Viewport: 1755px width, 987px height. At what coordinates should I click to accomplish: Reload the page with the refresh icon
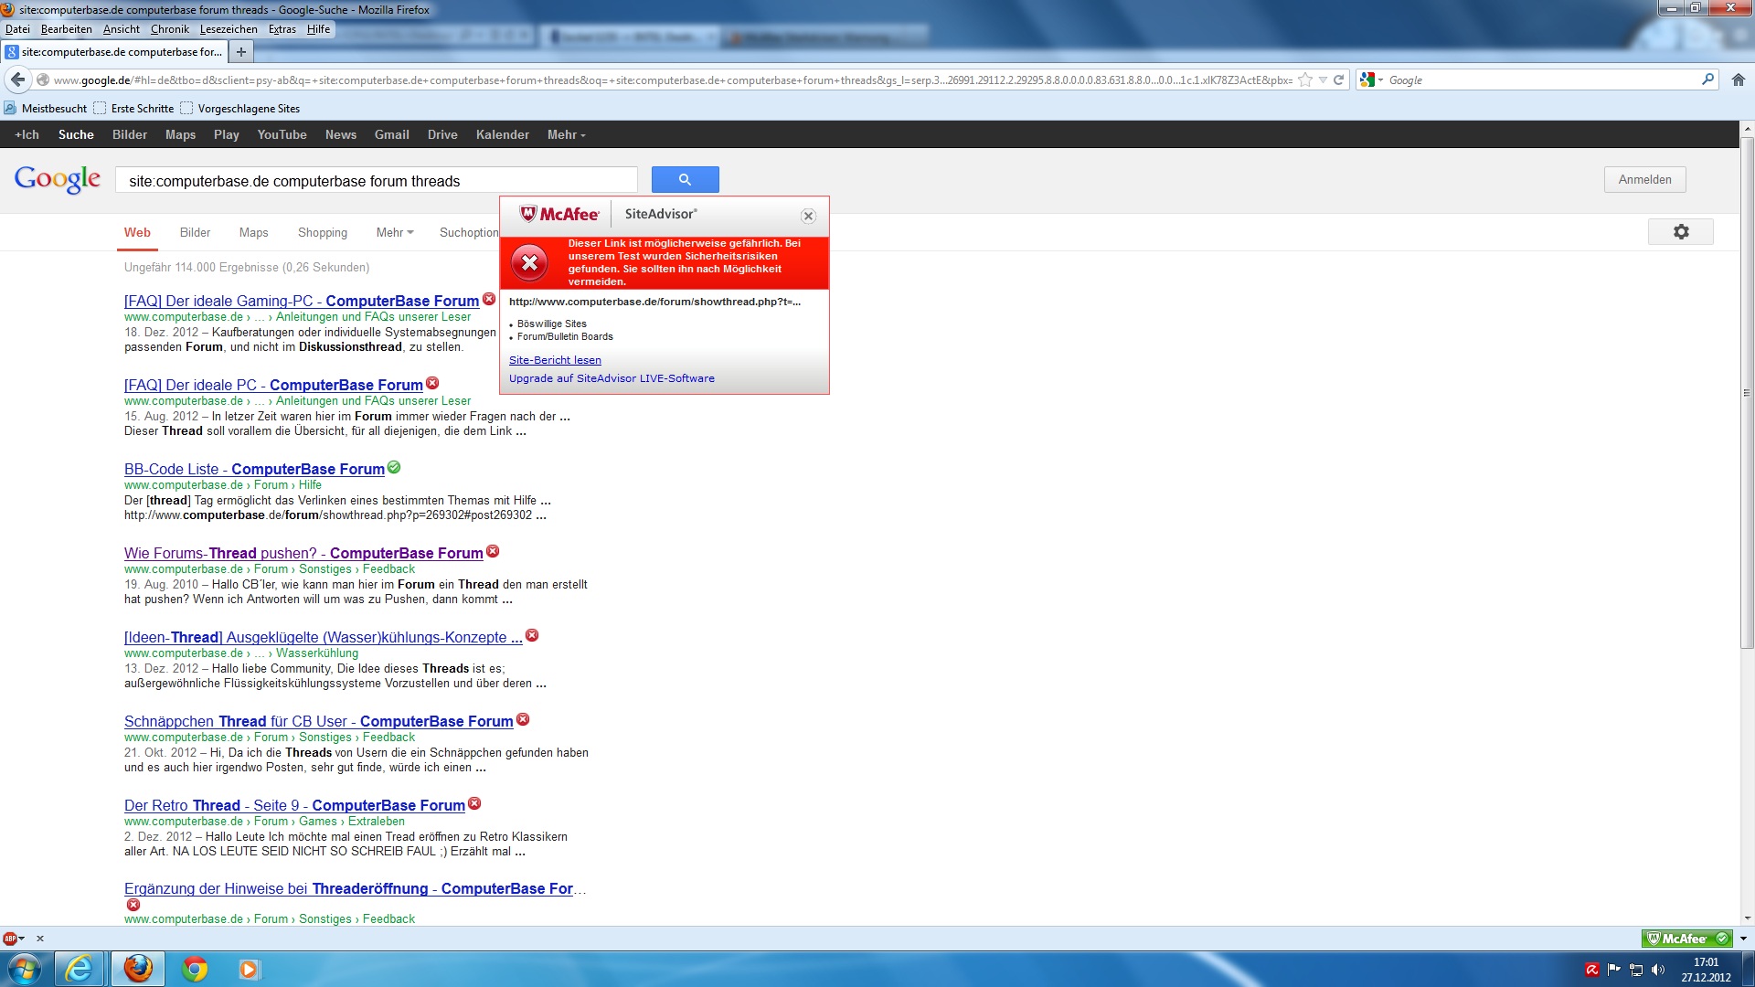coord(1338,80)
